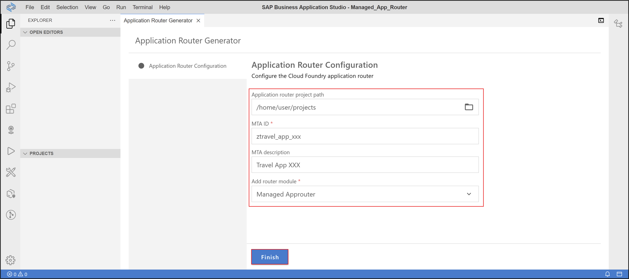Close the Application Router Generator tab
Image resolution: width=629 pixels, height=279 pixels.
198,20
